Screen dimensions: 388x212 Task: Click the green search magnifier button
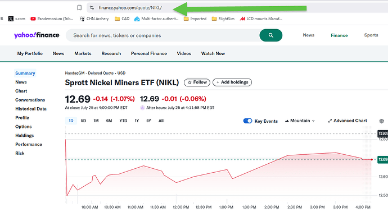(x=270, y=35)
